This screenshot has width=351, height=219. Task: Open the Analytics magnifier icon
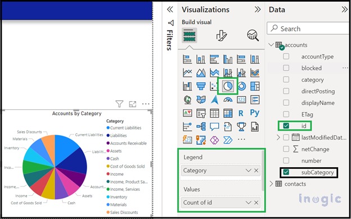253,35
